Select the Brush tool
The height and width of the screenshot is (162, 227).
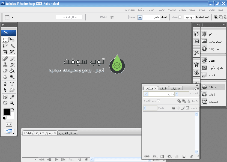click(12, 59)
